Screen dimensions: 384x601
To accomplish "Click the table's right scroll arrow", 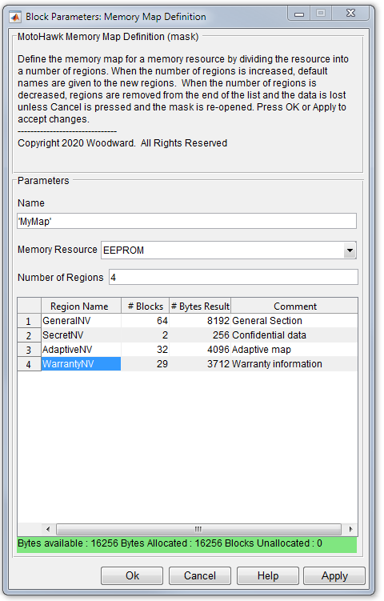I will click(350, 529).
